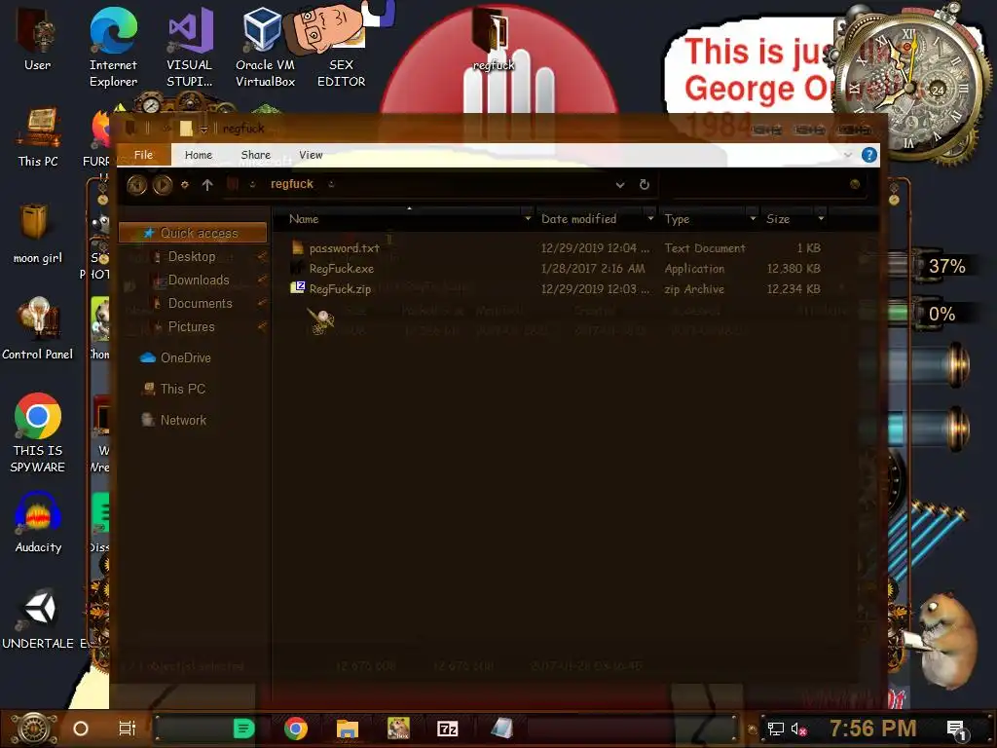This screenshot has height=748, width=997.
Task: Open Chrome from the taskbar
Action: [x=296, y=729]
